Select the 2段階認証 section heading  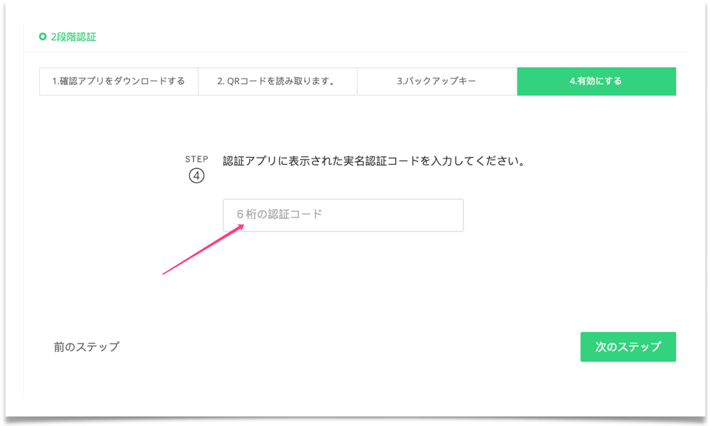pyautogui.click(x=73, y=37)
